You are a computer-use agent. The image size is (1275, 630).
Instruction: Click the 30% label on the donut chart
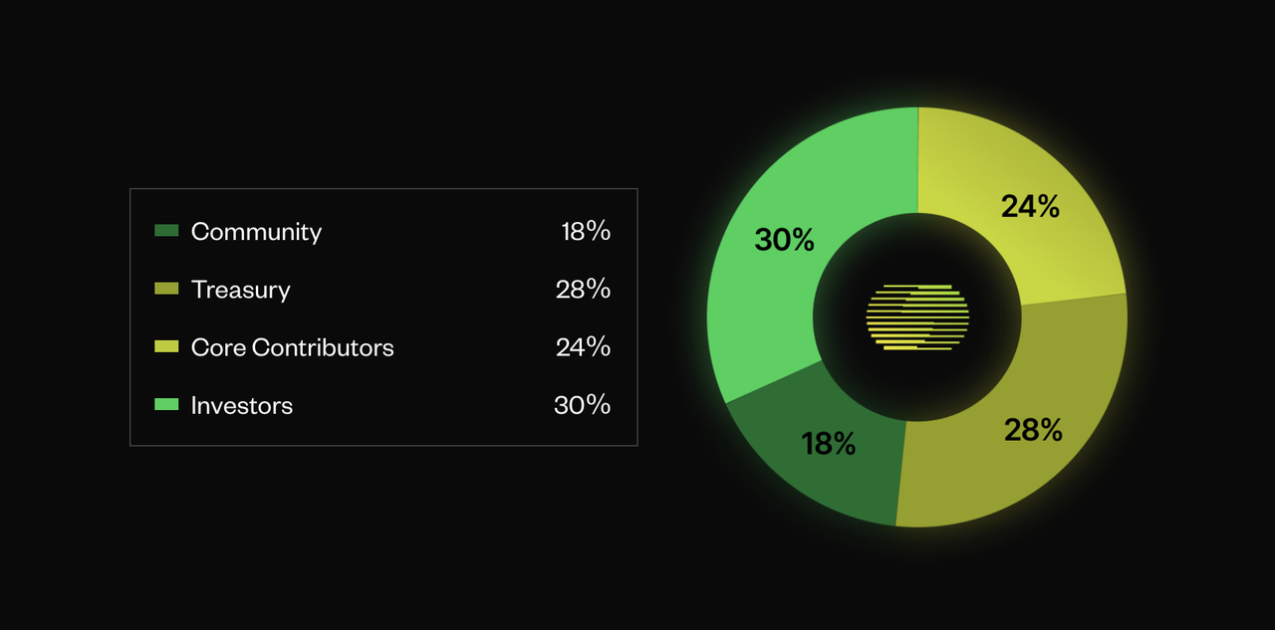[784, 240]
